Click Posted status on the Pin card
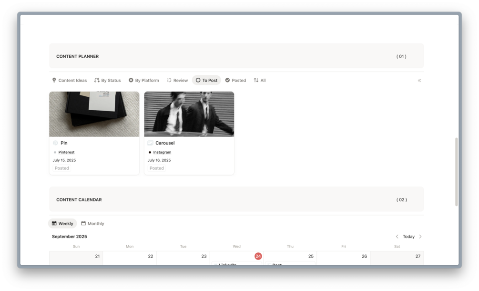 [61, 168]
